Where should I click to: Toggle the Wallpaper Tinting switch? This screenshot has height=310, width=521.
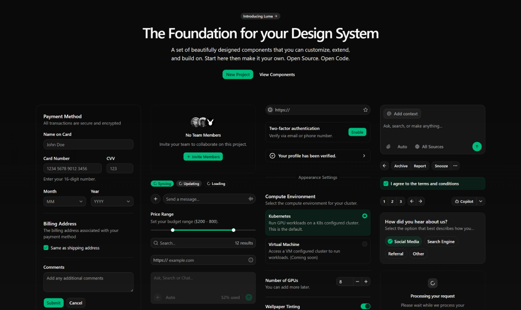point(366,306)
